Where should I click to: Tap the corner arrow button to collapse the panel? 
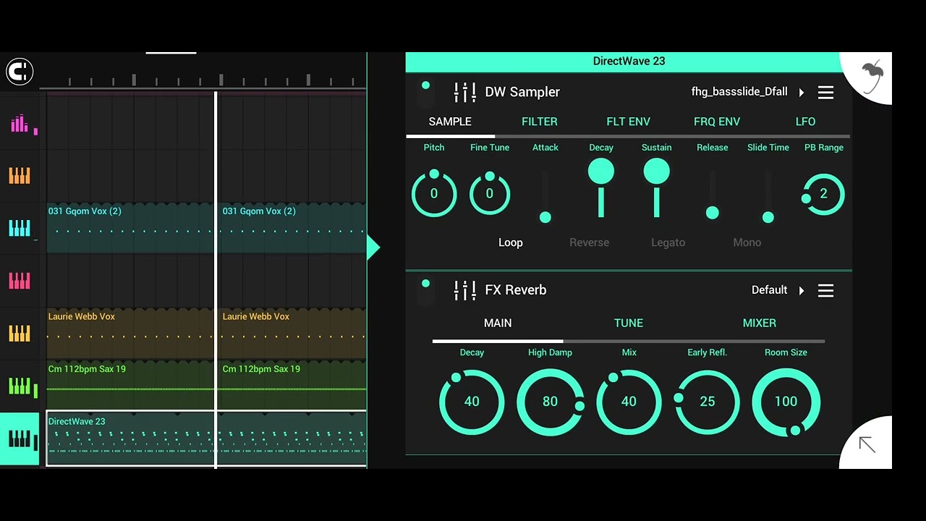pos(867,444)
